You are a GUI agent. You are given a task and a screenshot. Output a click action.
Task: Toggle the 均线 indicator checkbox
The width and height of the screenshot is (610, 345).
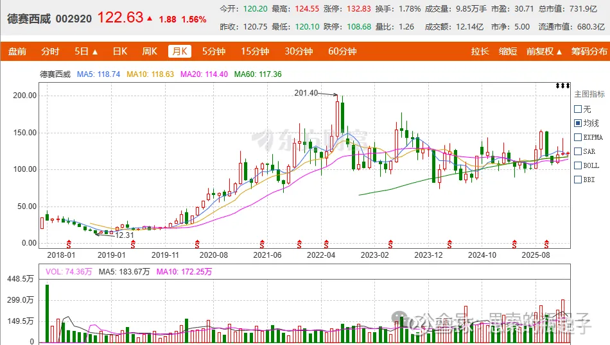tap(578, 123)
